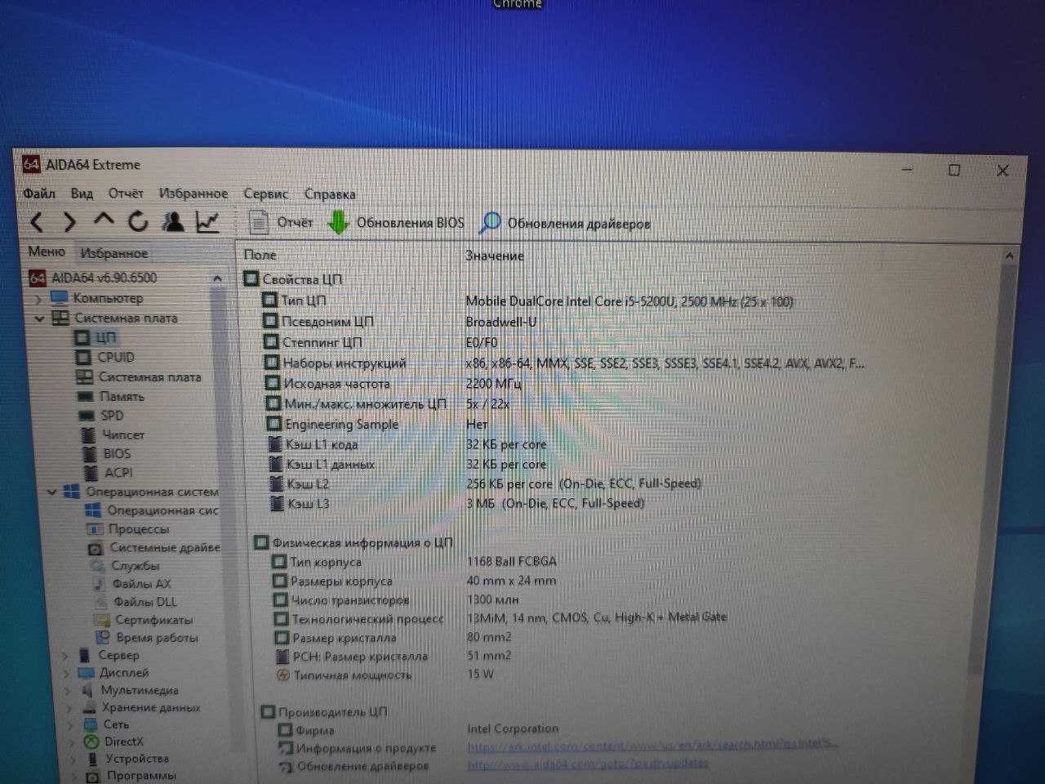The height and width of the screenshot is (784, 1045).
Task: Select Программы in the tree
Action: click(x=131, y=775)
